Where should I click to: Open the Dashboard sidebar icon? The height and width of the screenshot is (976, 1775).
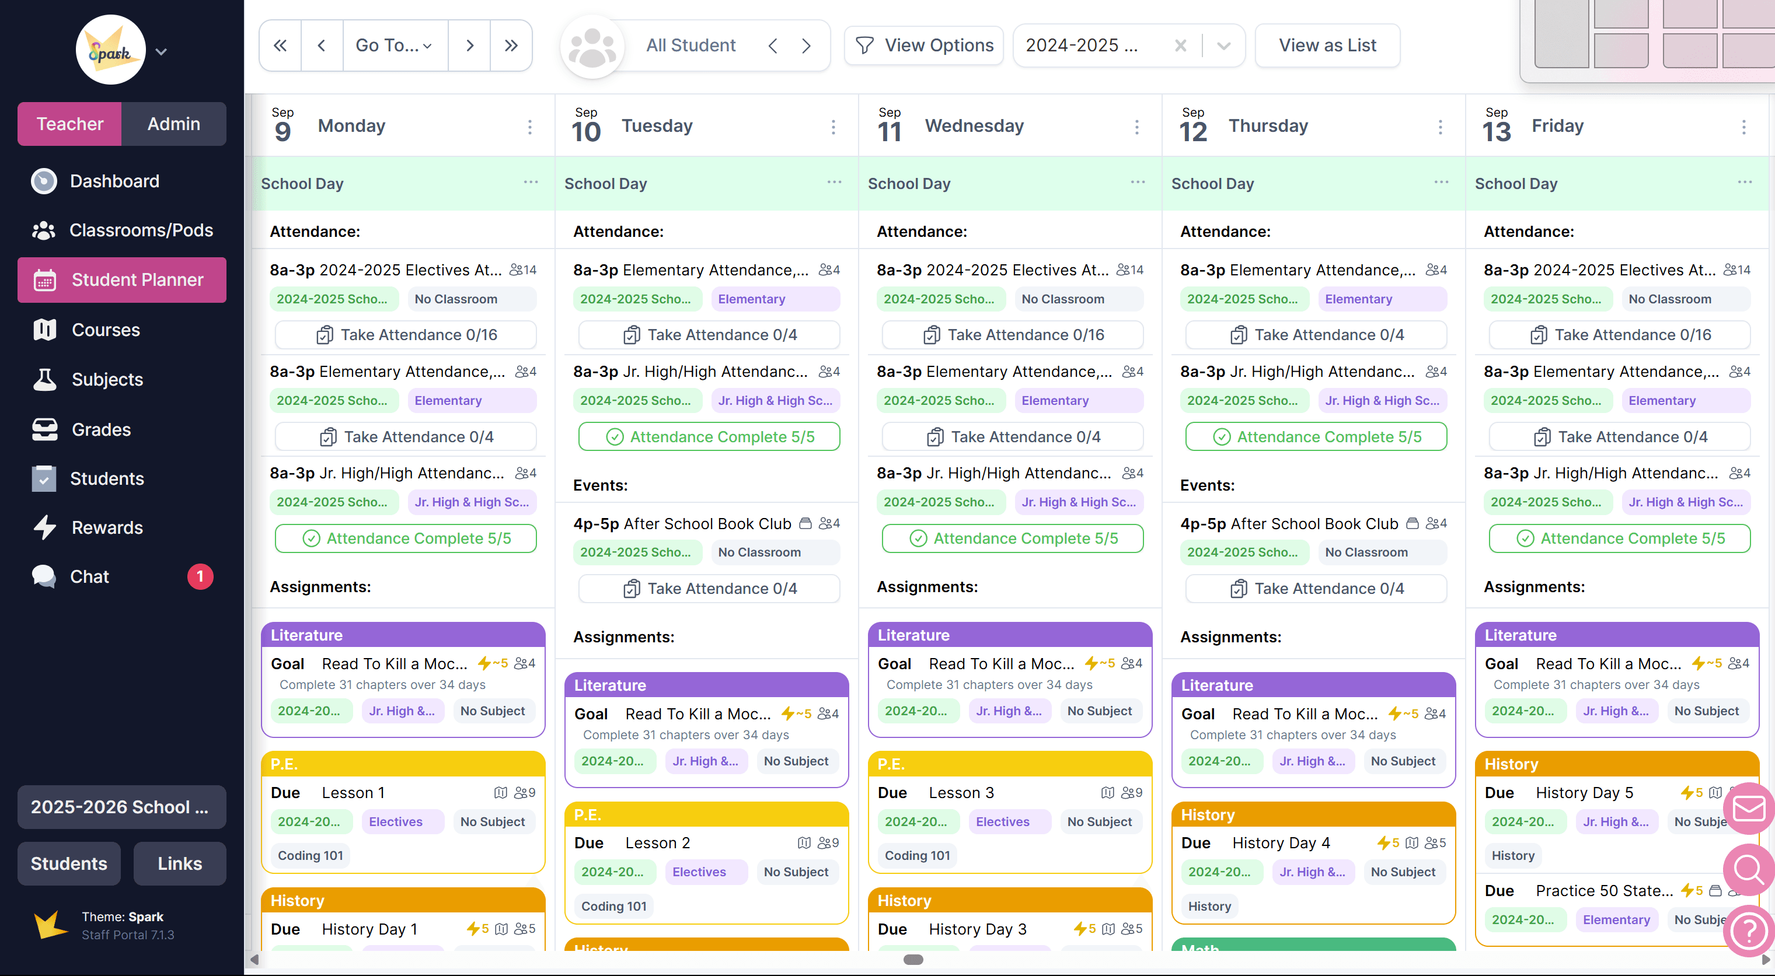click(44, 181)
